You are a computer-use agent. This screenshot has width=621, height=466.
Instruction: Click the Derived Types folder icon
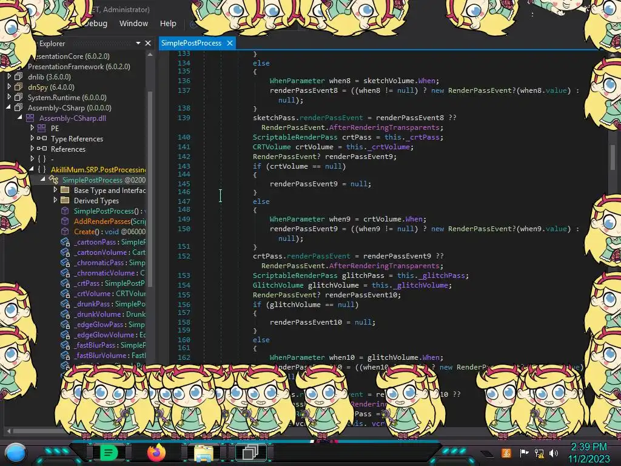[65, 200]
